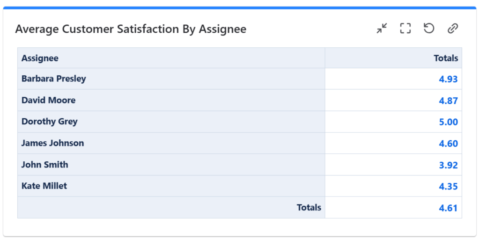Click the Assignee column header
The image size is (479, 239).
(x=40, y=58)
